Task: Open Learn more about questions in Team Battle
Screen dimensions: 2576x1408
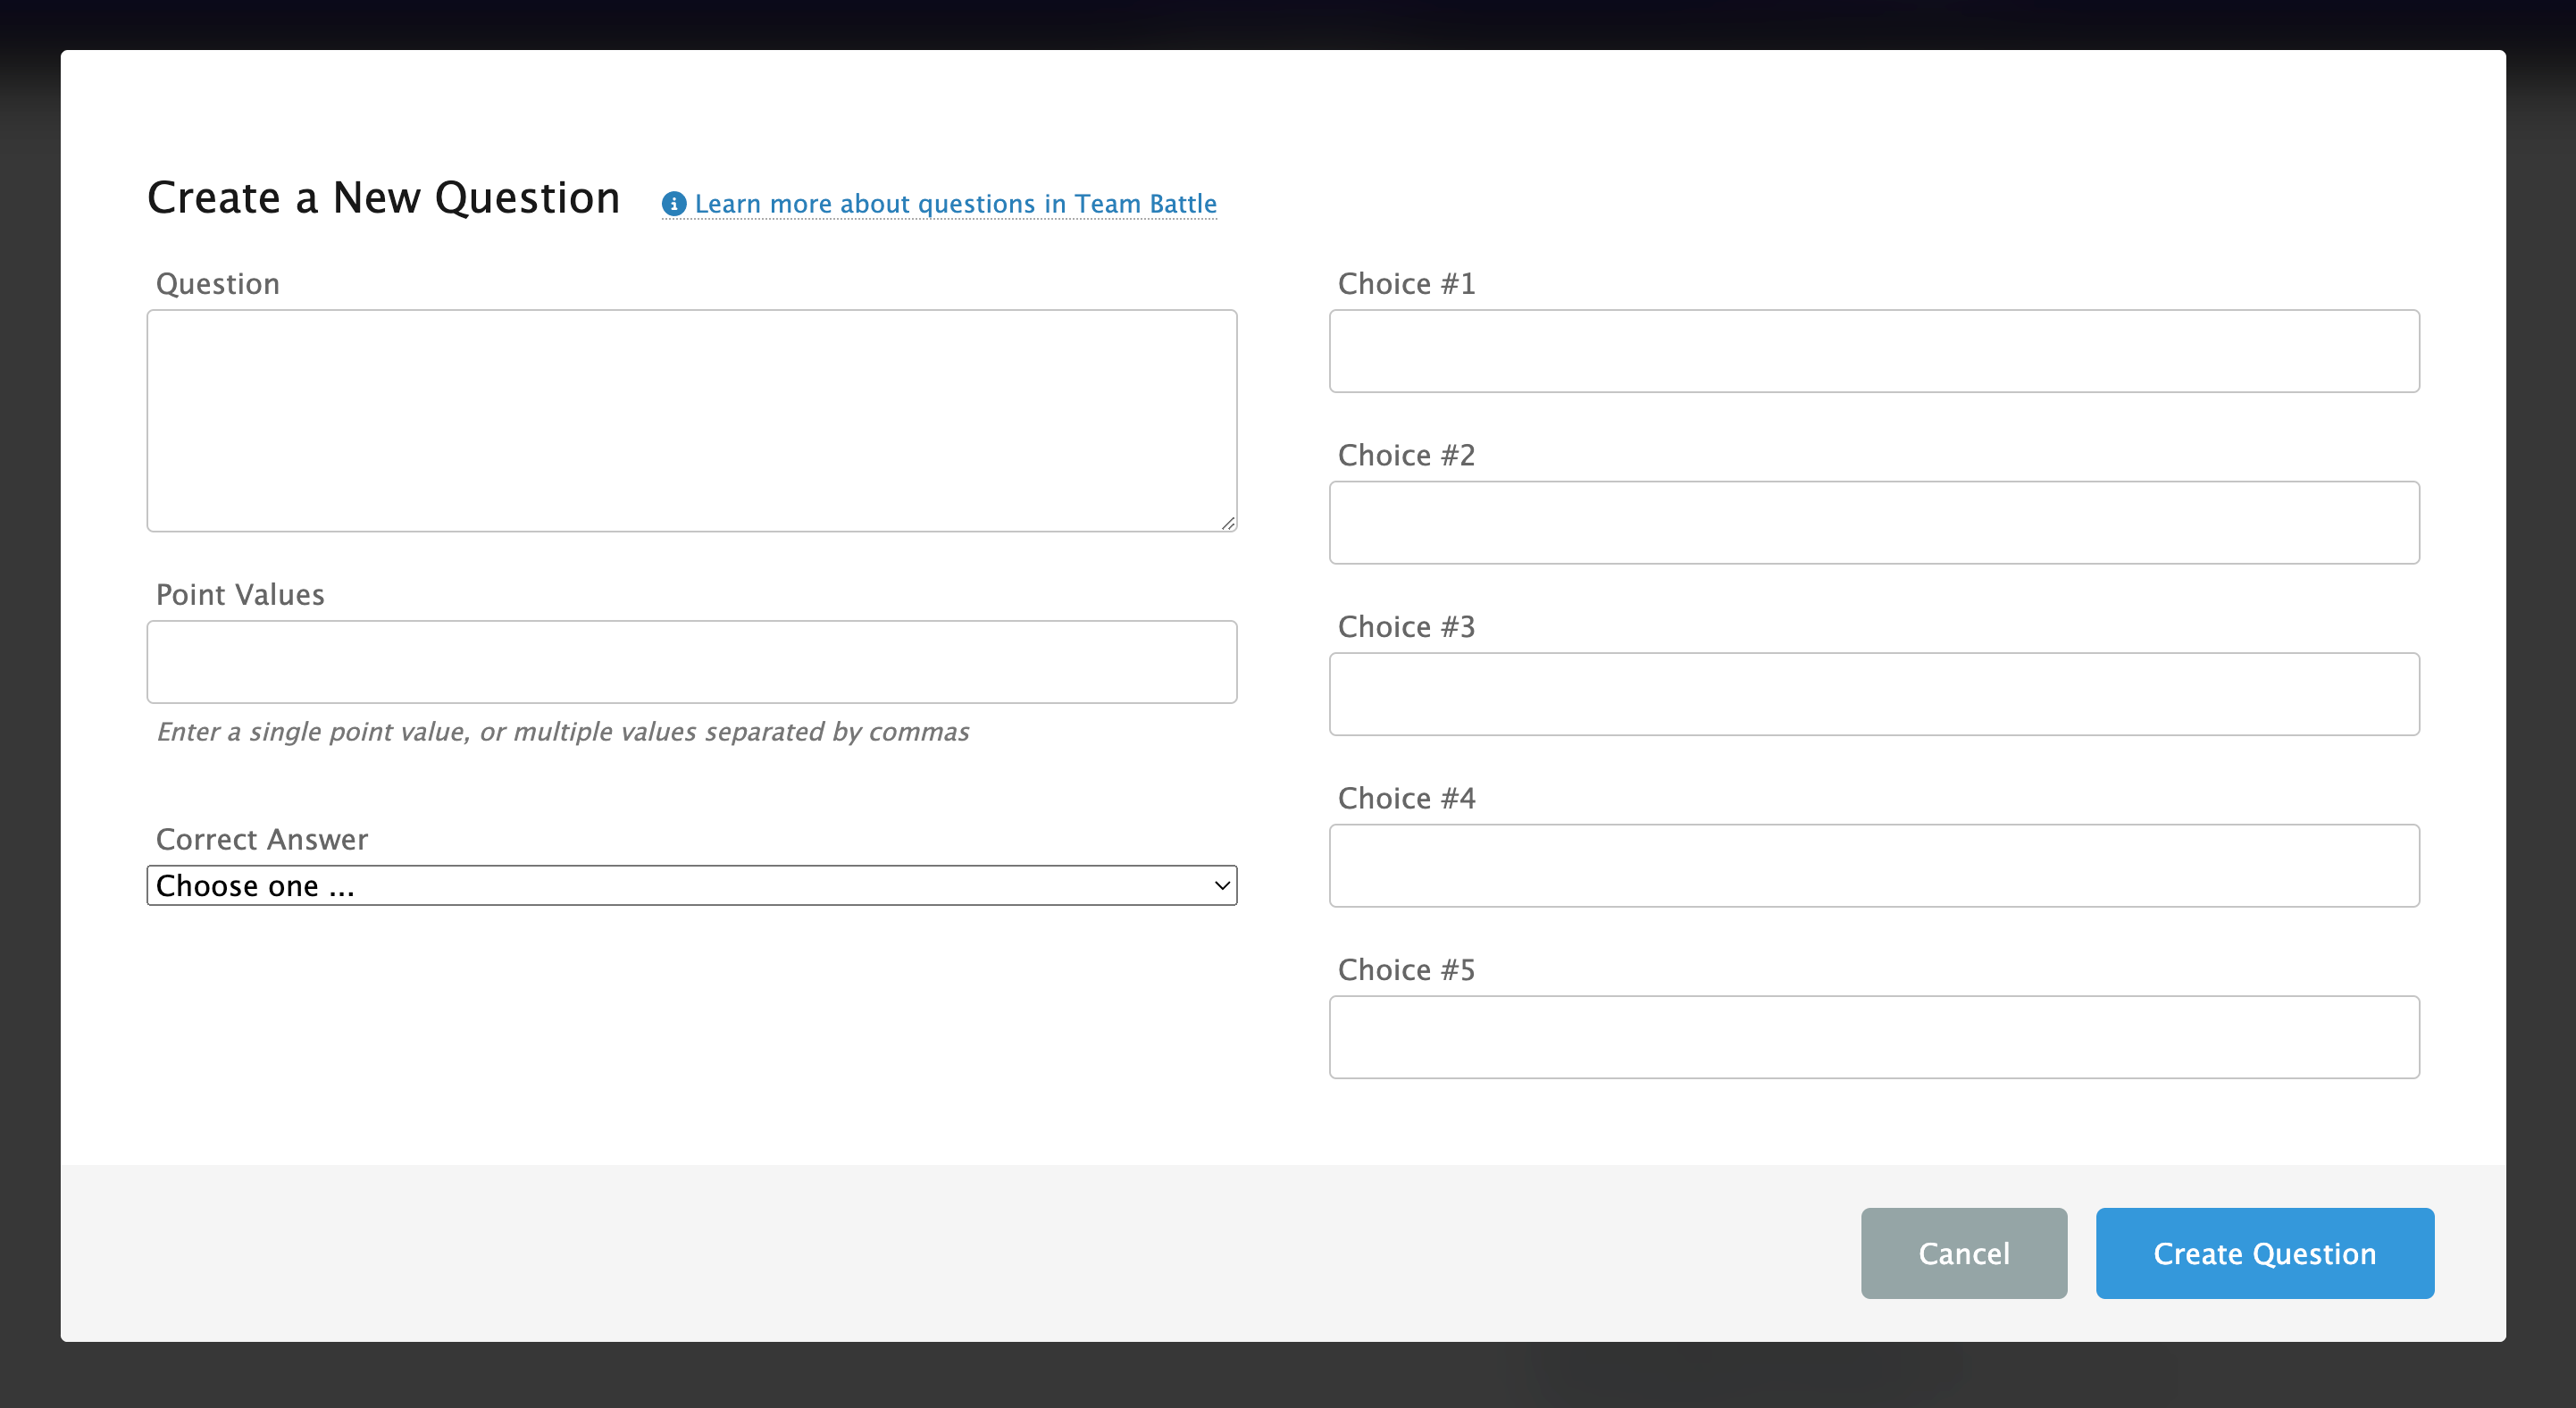Action: [955, 204]
